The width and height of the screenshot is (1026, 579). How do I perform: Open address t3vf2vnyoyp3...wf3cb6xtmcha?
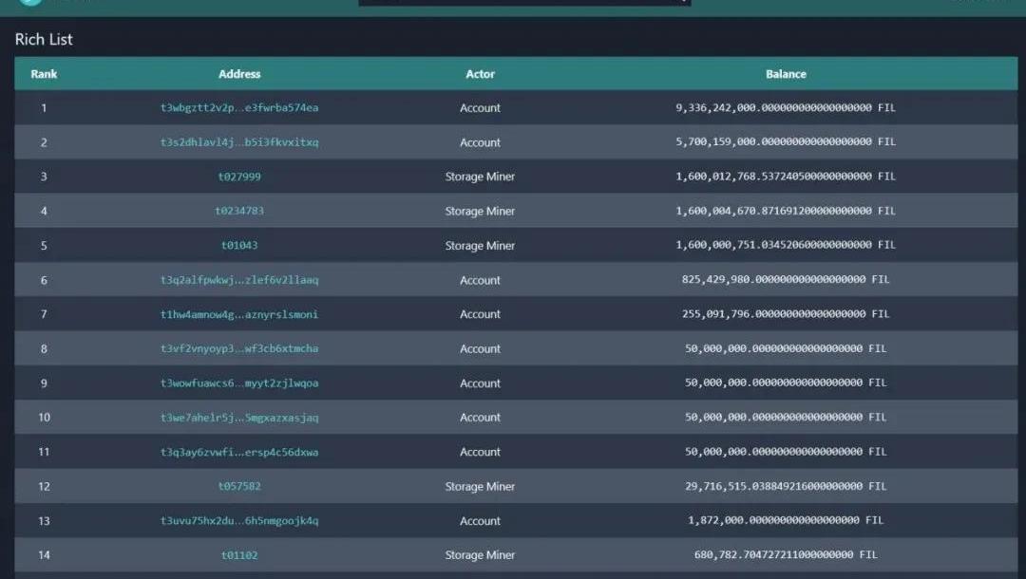pos(239,348)
